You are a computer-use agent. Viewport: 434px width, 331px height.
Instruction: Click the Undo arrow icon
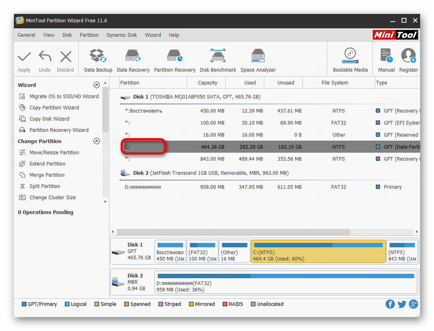45,56
